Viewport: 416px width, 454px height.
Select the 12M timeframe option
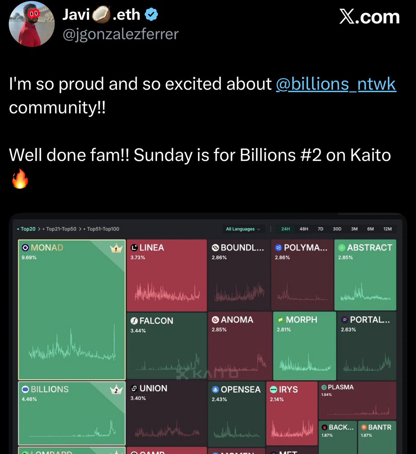tap(387, 229)
